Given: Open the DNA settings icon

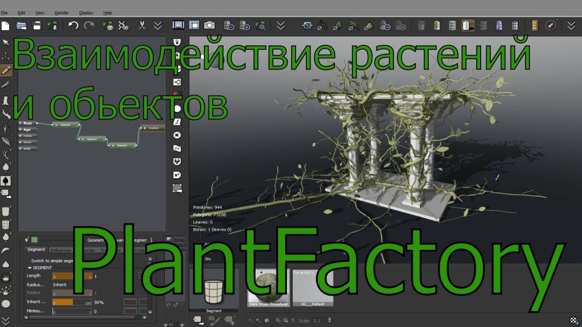Looking at the screenshot, I should click(x=124, y=25).
